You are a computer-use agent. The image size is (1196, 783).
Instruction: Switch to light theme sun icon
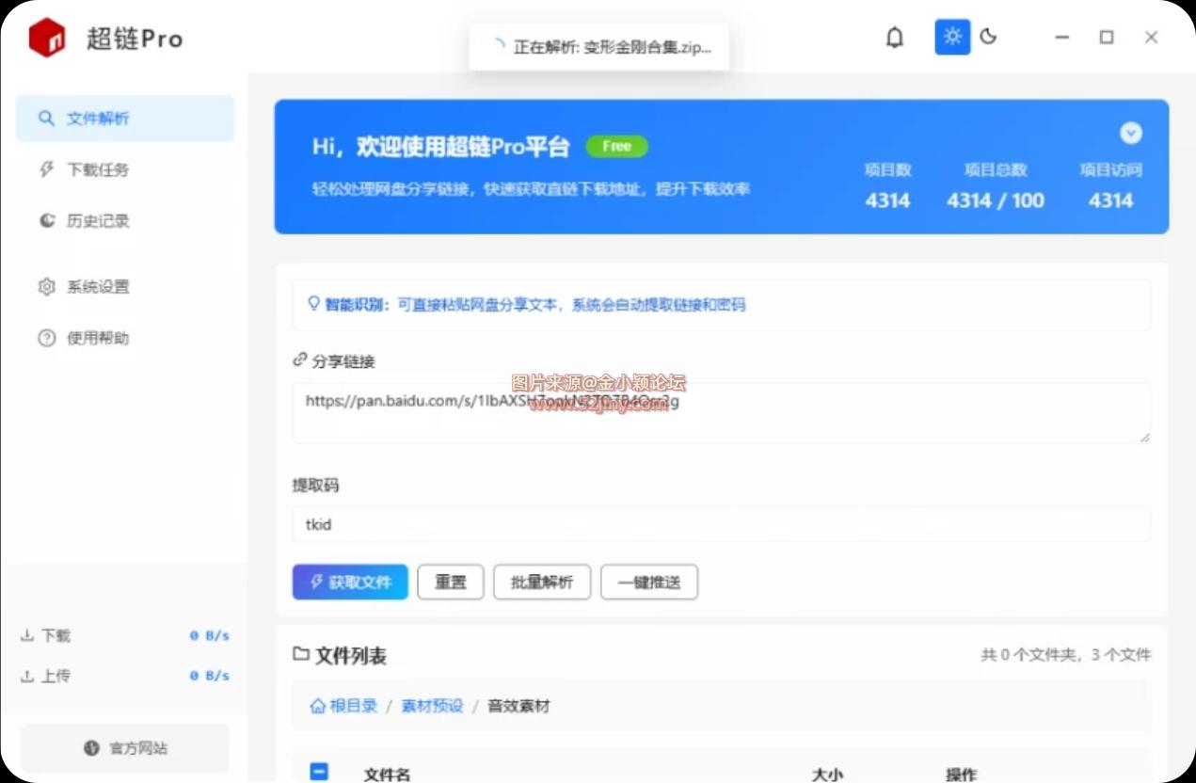[x=952, y=38]
